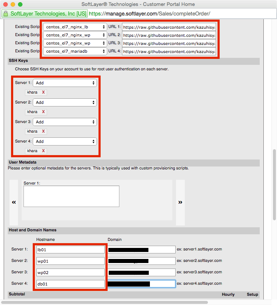Click the Hostname column label

[x=46, y=240]
